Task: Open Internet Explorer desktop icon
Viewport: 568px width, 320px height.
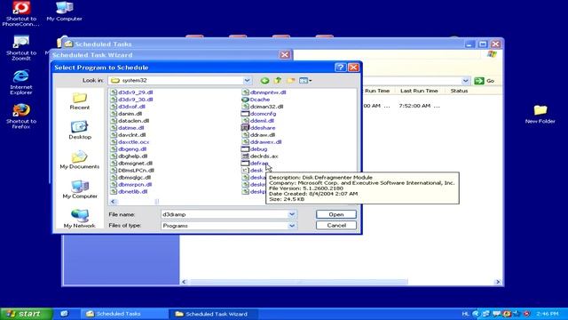Action: click(21, 82)
